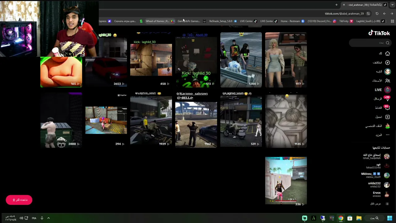
Task: Open the More three-dots menu in sidebar
Action: 387,135
